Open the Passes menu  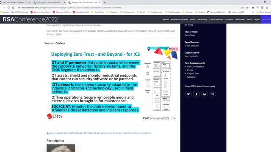click(193, 20)
